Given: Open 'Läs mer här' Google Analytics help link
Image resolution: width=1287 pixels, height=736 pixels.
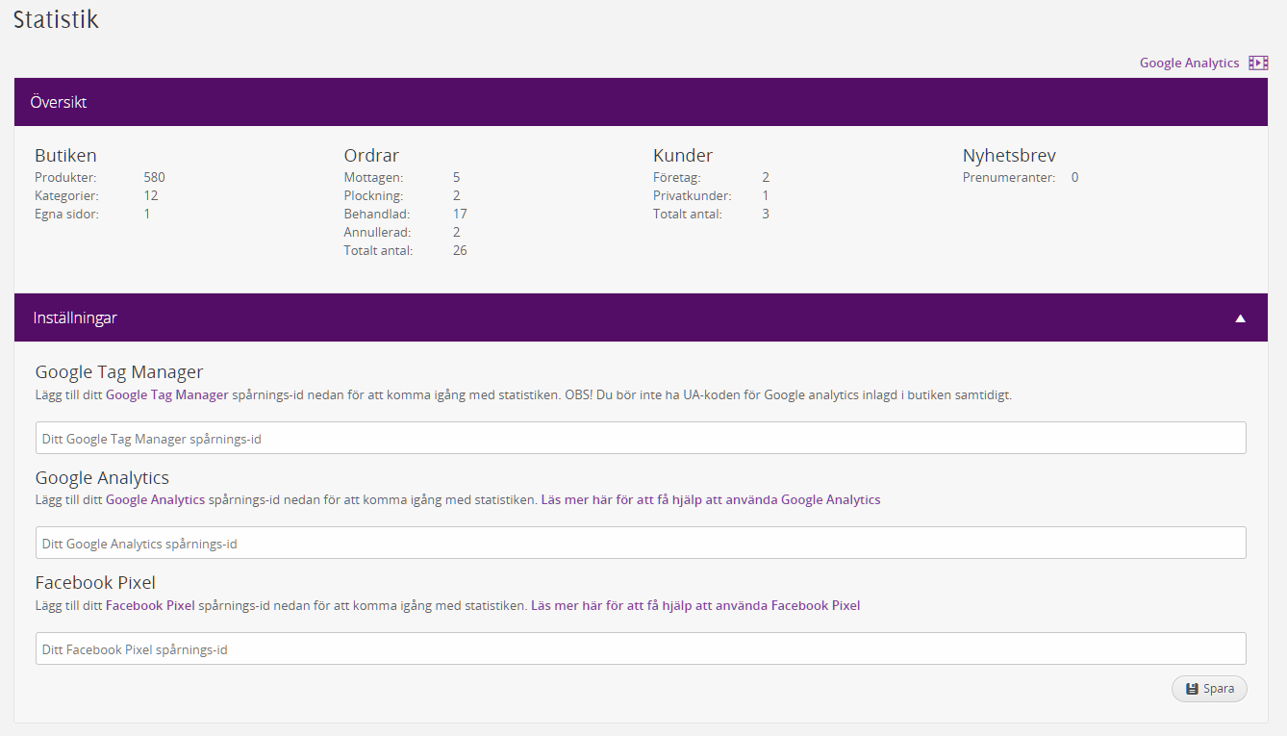Looking at the screenshot, I should click(x=711, y=499).
